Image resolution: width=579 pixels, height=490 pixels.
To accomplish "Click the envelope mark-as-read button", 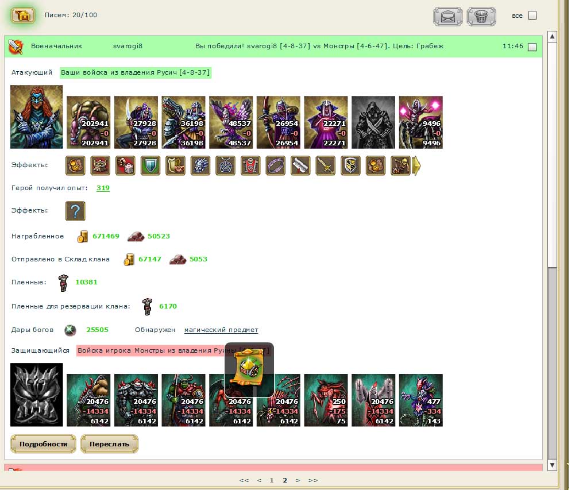I will click(447, 16).
